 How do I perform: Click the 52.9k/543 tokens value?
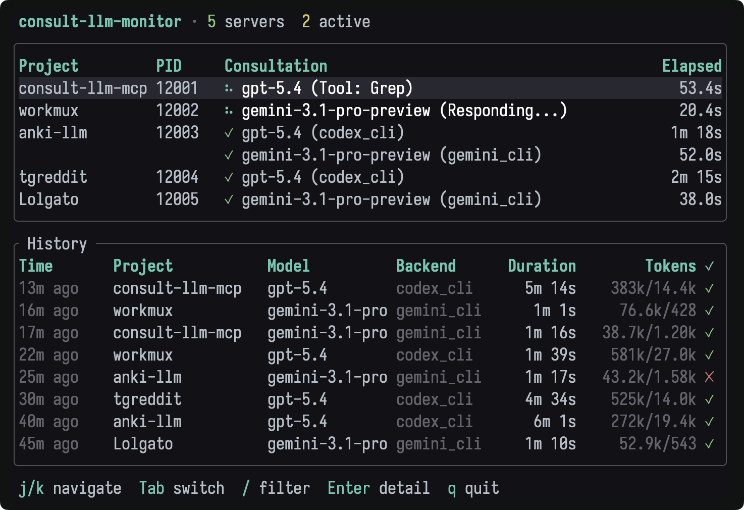[658, 444]
